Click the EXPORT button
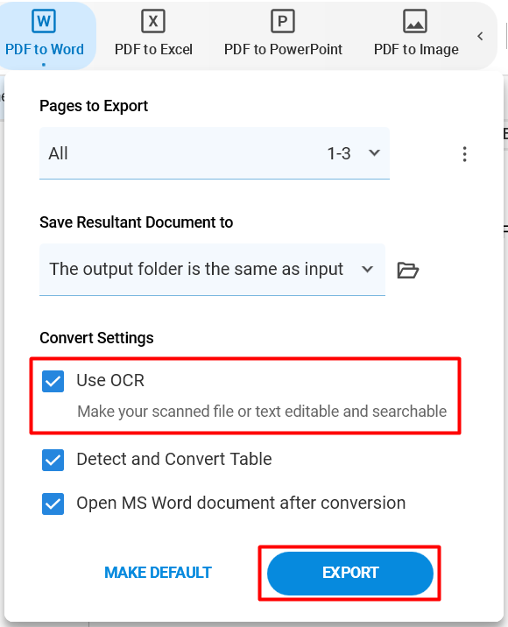Viewport: 508px width, 627px height. point(350,573)
